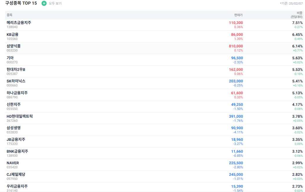The image size is (305, 192).
Task: Click the 6.14% weight value
Action: pyautogui.click(x=297, y=46)
